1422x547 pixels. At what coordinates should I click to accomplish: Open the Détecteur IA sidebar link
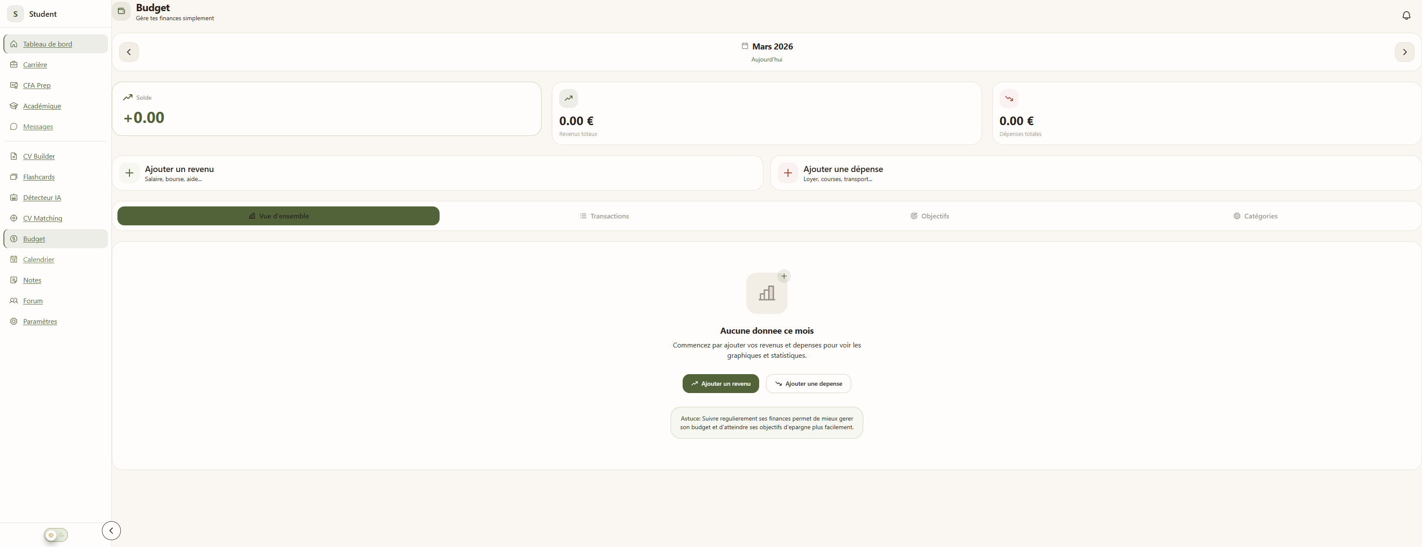pos(42,198)
